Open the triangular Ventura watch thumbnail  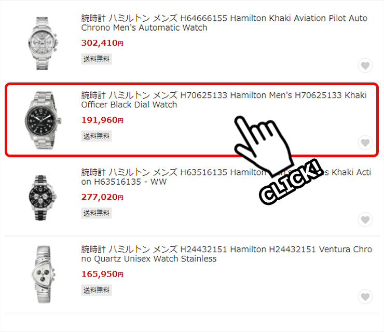[x=43, y=274]
